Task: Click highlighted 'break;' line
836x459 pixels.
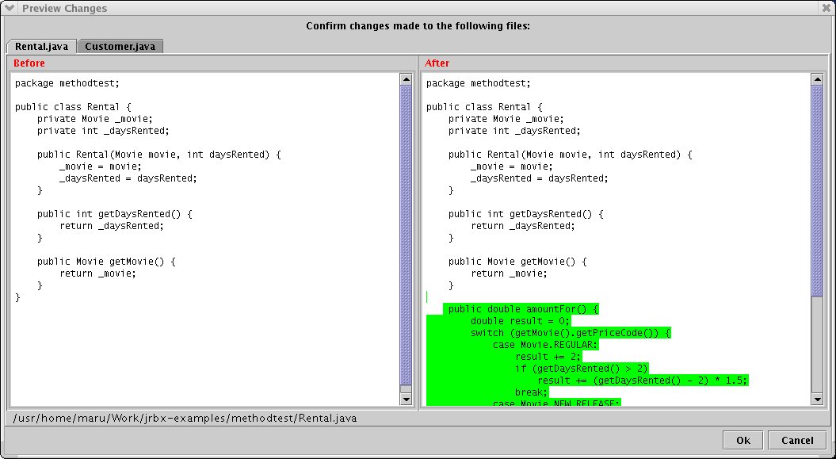Action: pyautogui.click(x=532, y=392)
